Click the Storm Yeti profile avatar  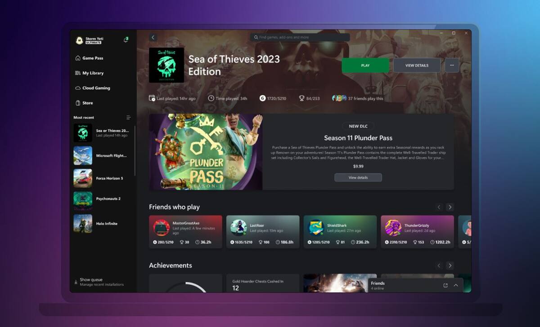click(x=80, y=40)
